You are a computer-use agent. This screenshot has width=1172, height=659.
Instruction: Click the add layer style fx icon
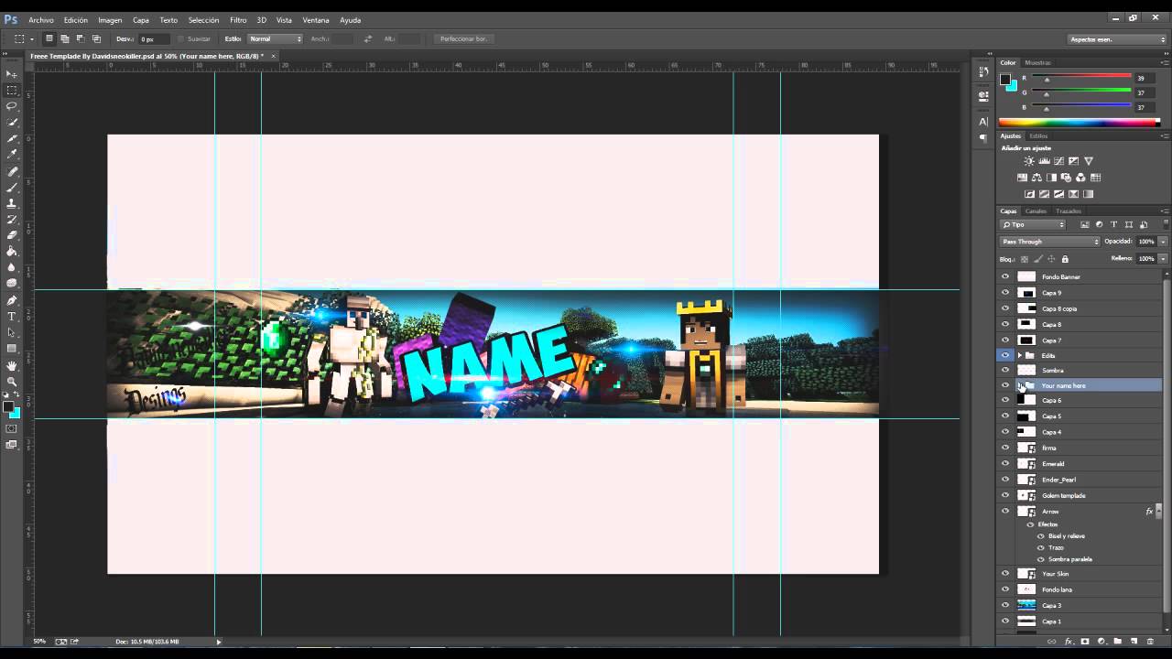[x=1069, y=642]
